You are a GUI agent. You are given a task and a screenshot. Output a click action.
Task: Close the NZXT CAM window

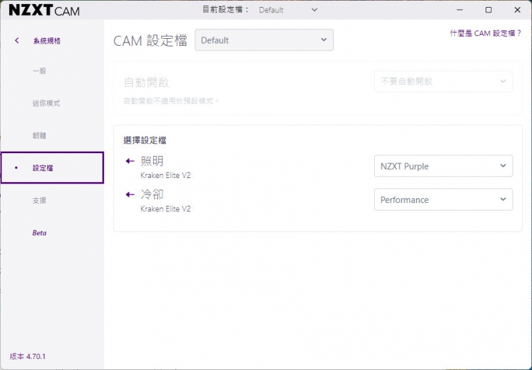(517, 10)
